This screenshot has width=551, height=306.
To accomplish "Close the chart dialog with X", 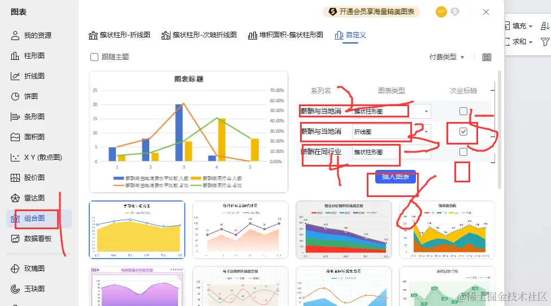I will [486, 12].
